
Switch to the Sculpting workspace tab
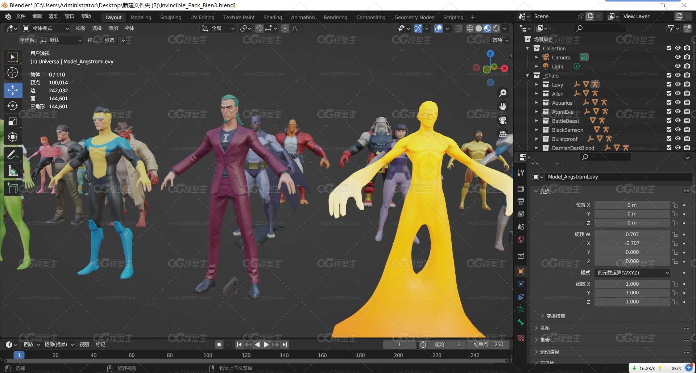click(171, 17)
